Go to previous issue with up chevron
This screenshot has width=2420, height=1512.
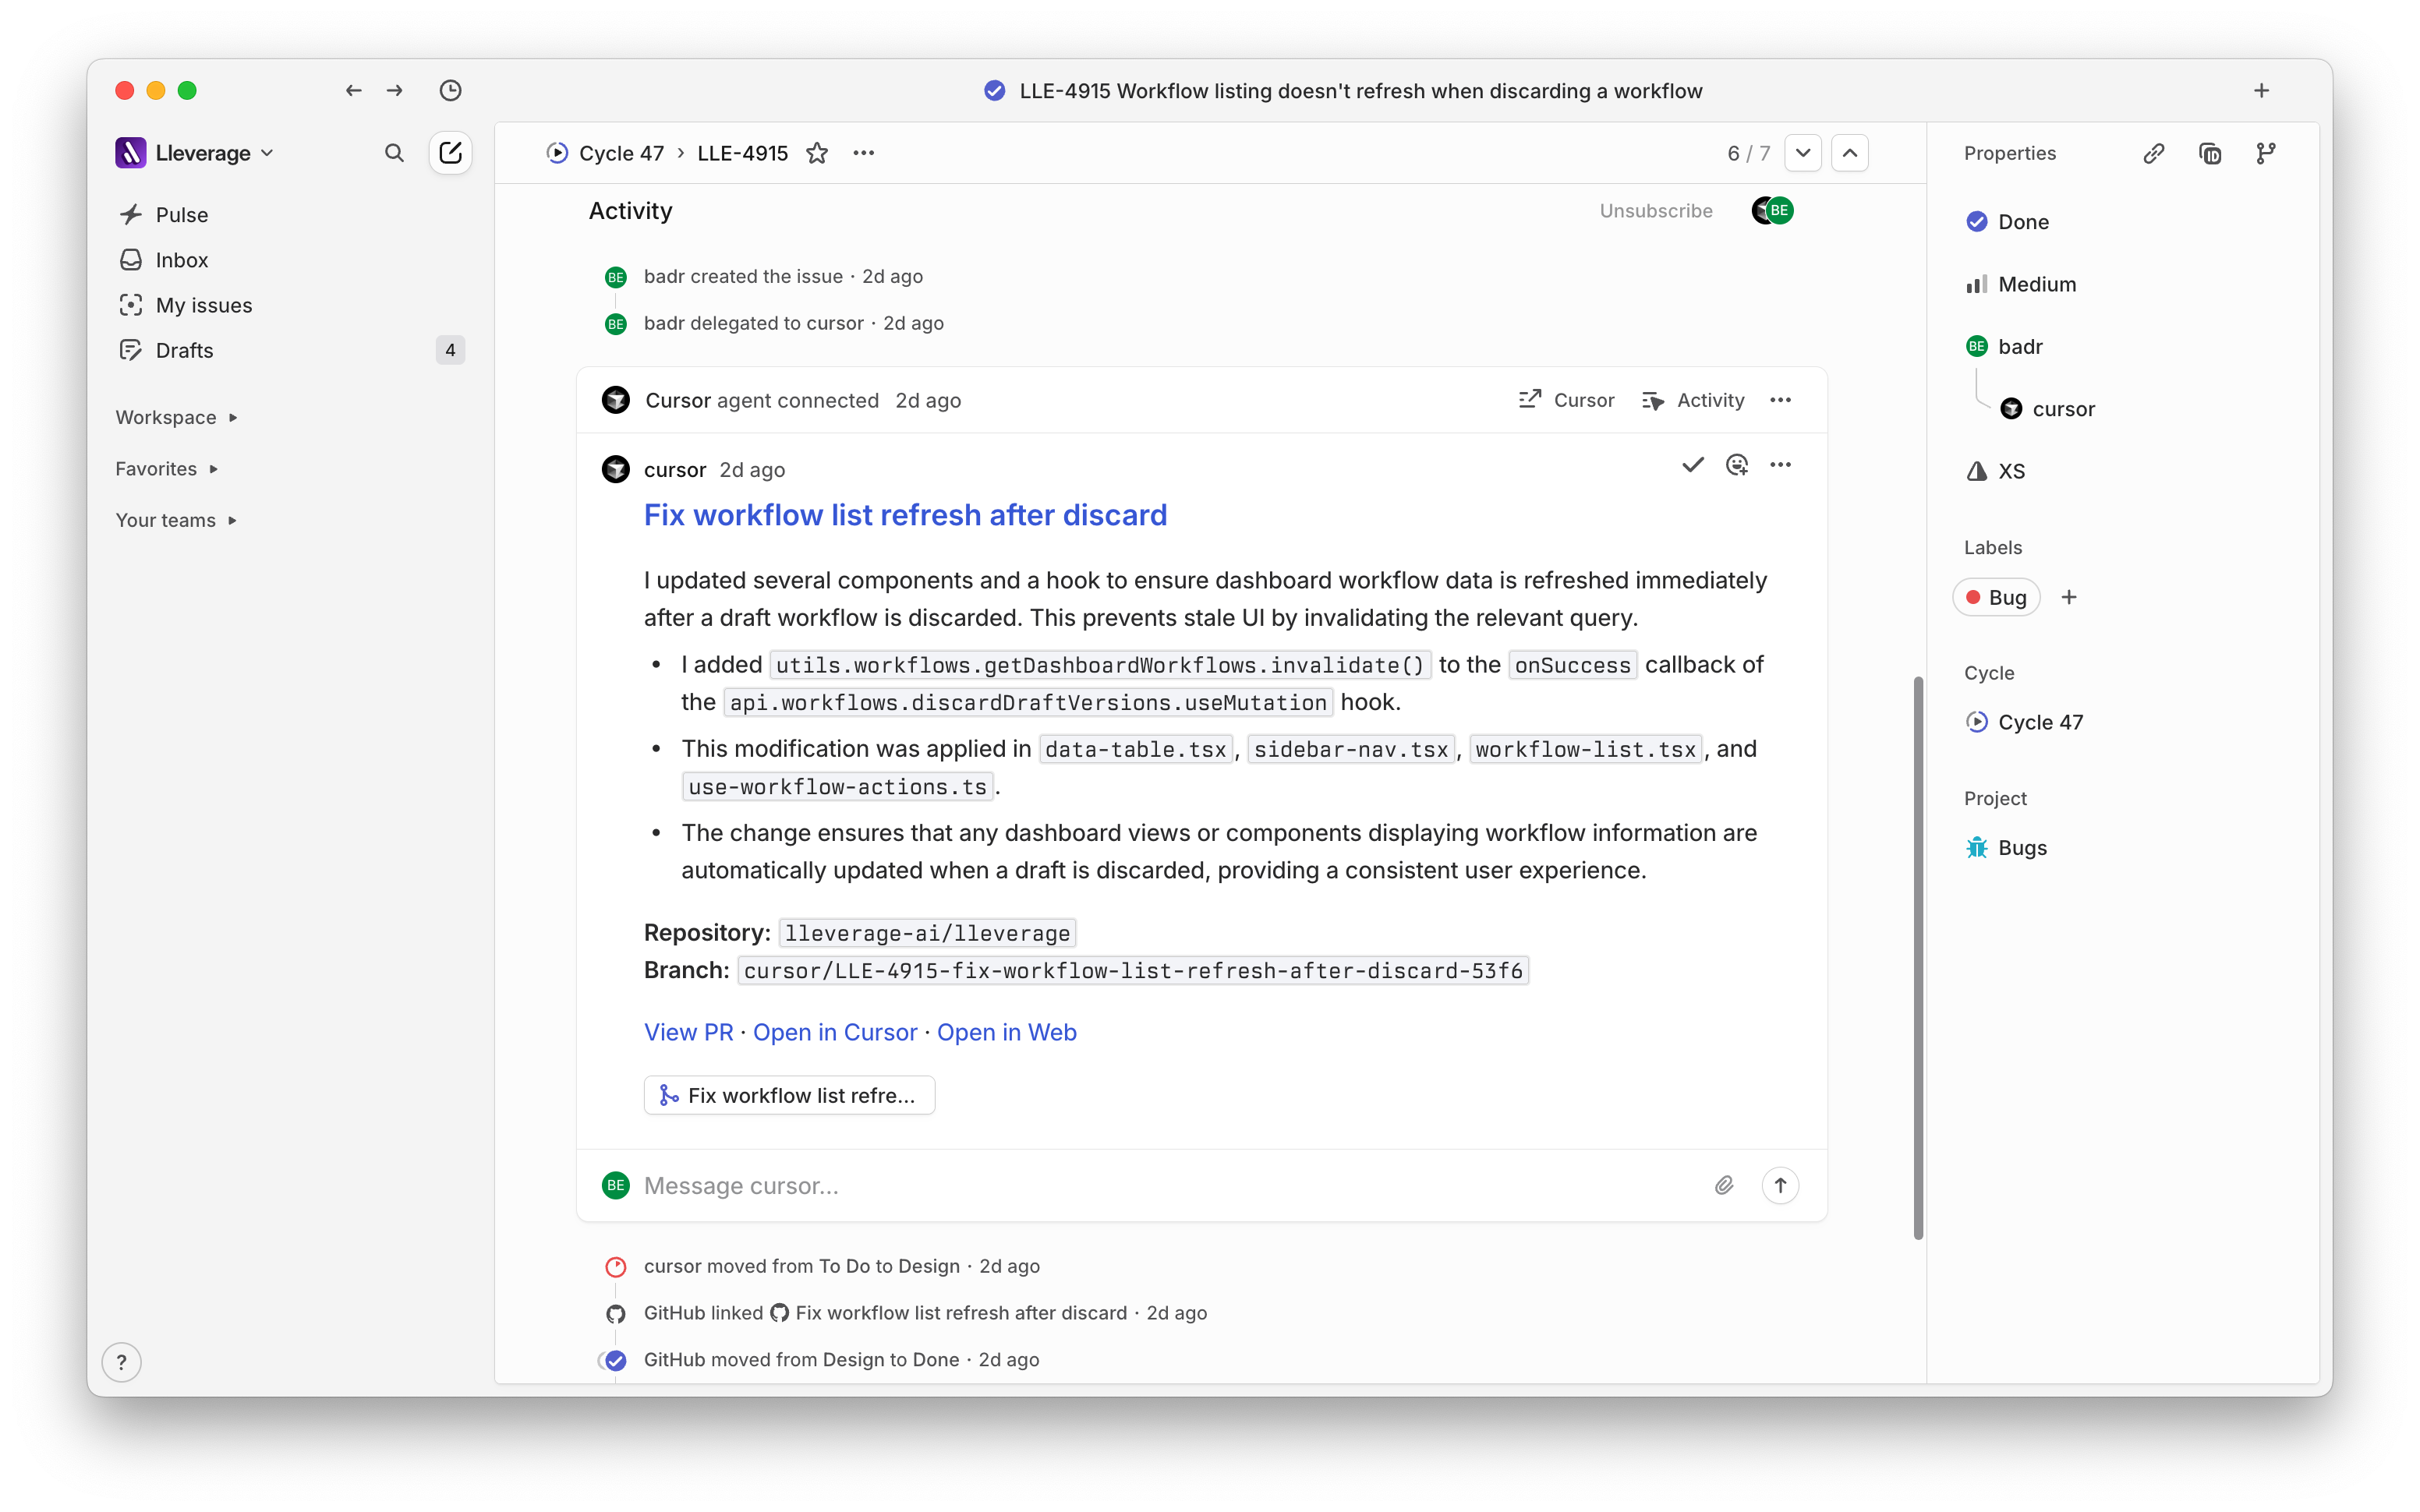1850,153
